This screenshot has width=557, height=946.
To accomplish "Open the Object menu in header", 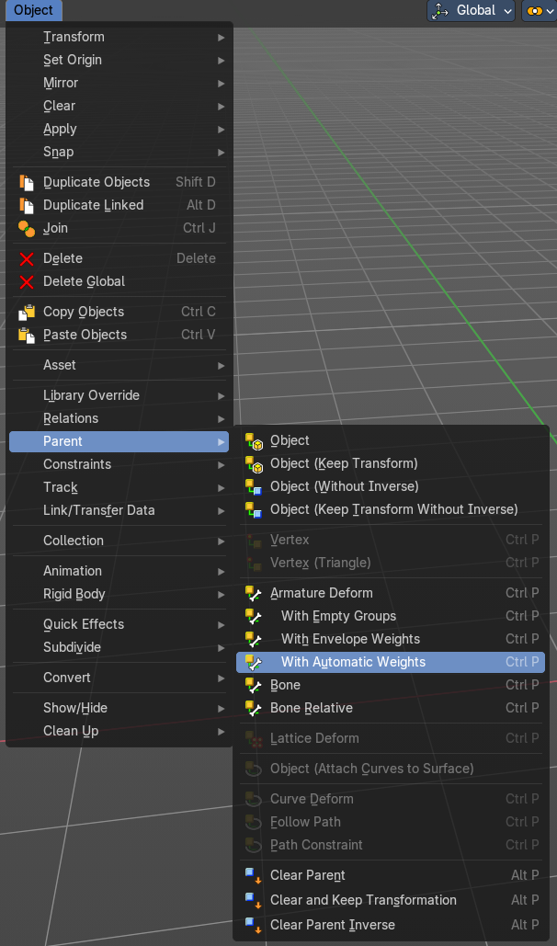I will tap(34, 10).
